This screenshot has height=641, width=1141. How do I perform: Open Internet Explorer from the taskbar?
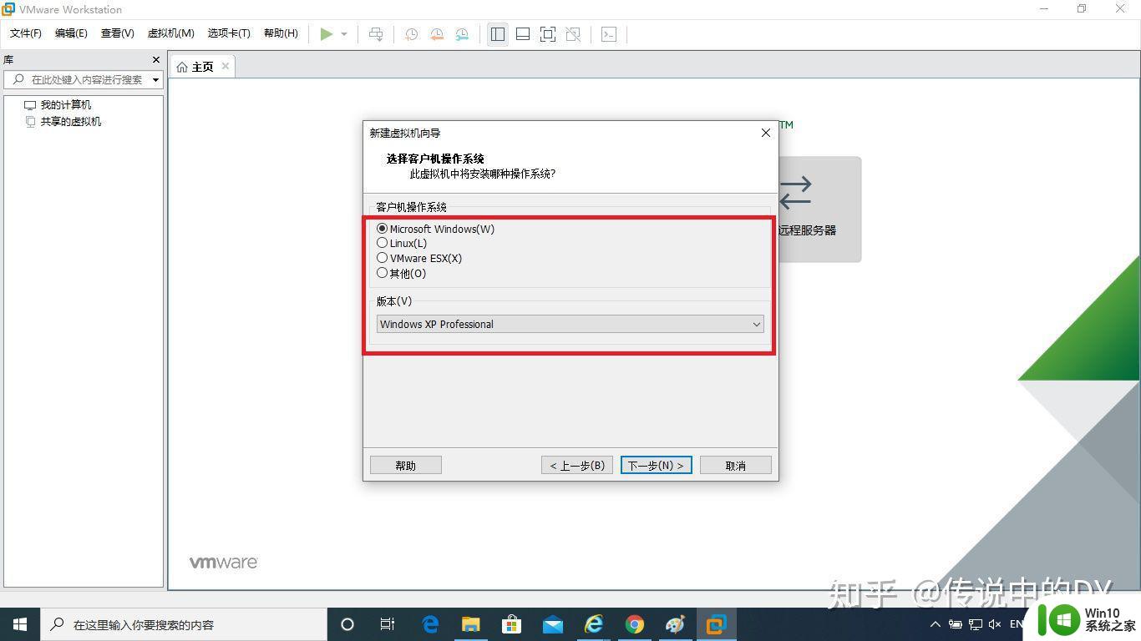point(593,624)
